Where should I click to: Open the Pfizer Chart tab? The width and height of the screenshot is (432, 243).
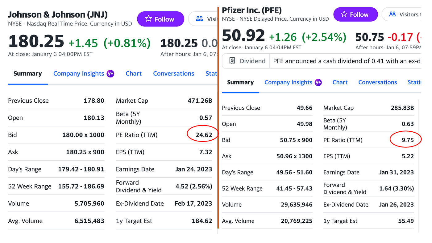(x=340, y=82)
